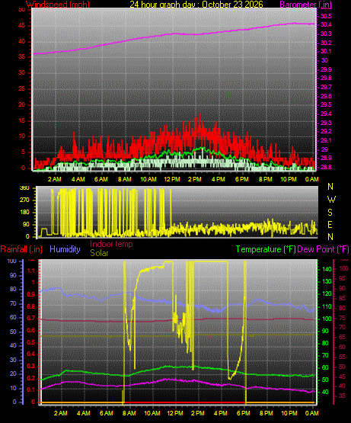Click the "28.8" value on the barometer axis
The image size is (351, 423).
coord(326,167)
